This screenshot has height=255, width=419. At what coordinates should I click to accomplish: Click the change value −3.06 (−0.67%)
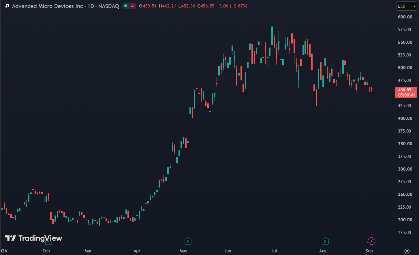point(232,6)
